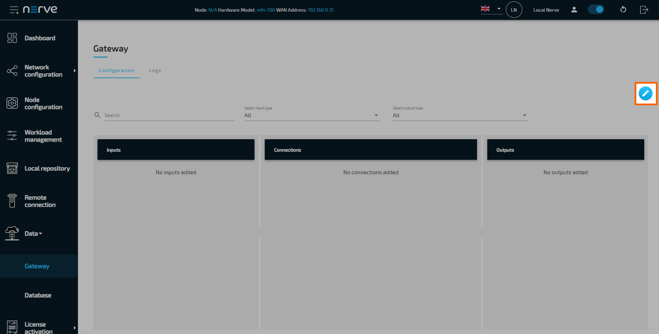Click the user profile person icon
659x334 pixels.
(574, 10)
